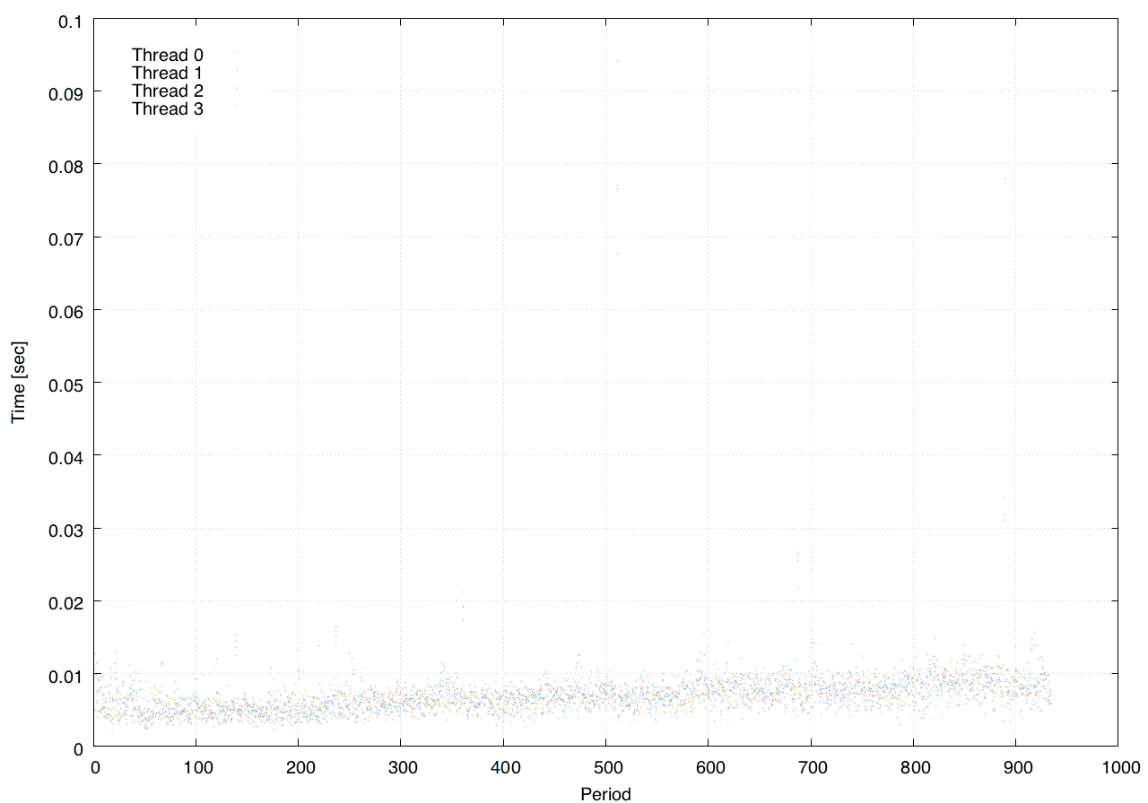Click the 500 x-axis tick label
The width and height of the screenshot is (1148, 803).
(x=606, y=768)
